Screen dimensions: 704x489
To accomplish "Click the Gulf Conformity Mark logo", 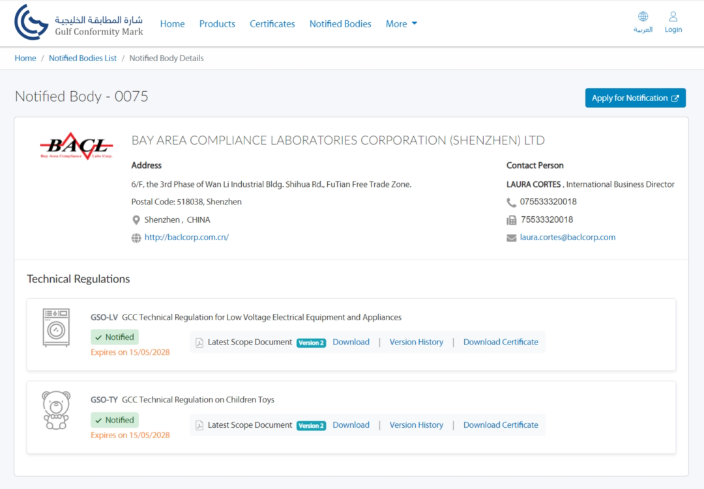I will click(78, 23).
